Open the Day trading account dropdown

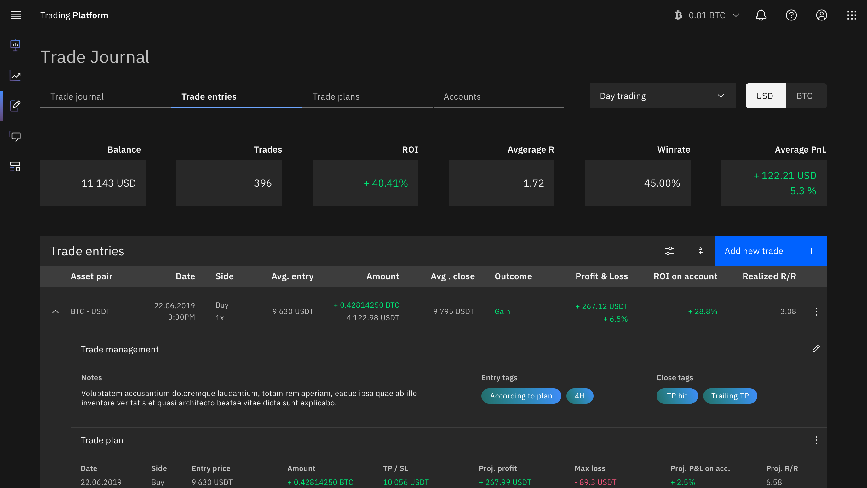coord(662,96)
